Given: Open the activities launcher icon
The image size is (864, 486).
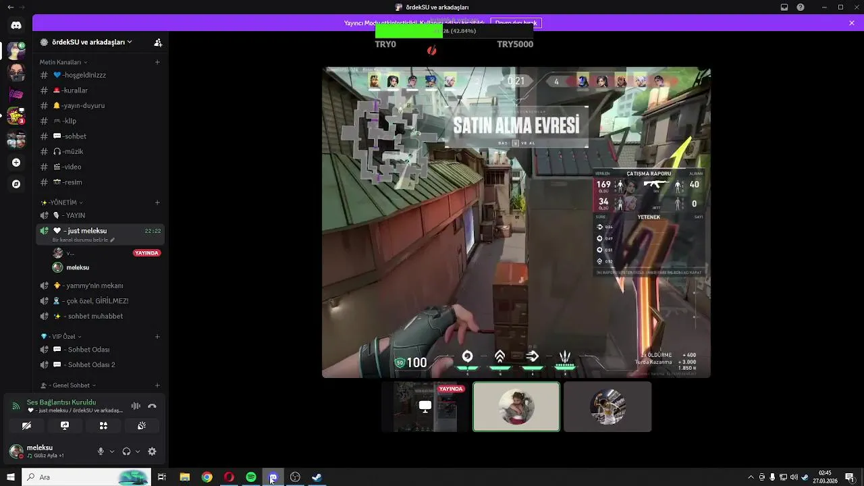Looking at the screenshot, I should point(103,426).
